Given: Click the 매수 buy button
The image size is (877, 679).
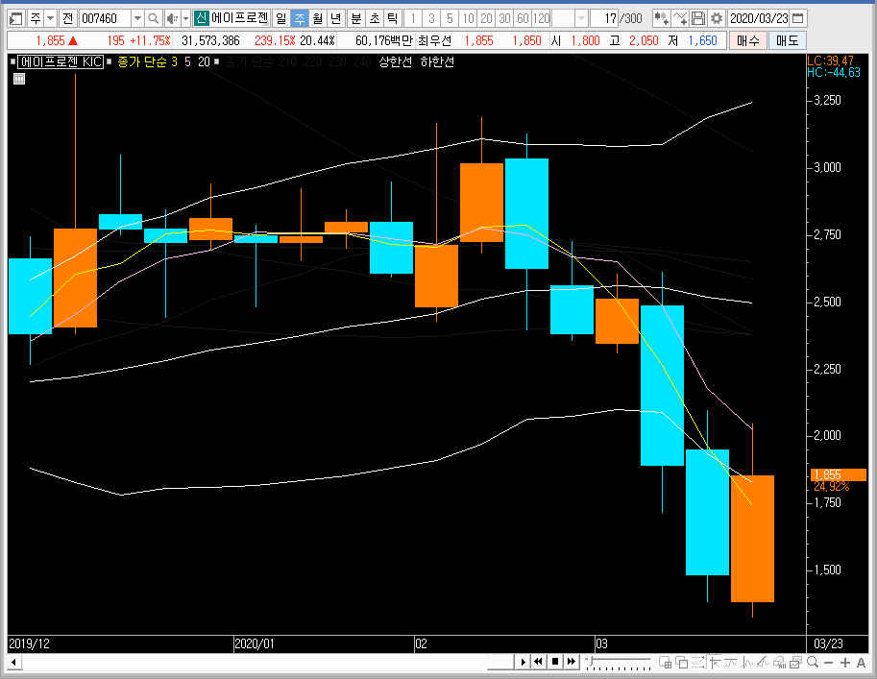Looking at the screenshot, I should pyautogui.click(x=747, y=40).
